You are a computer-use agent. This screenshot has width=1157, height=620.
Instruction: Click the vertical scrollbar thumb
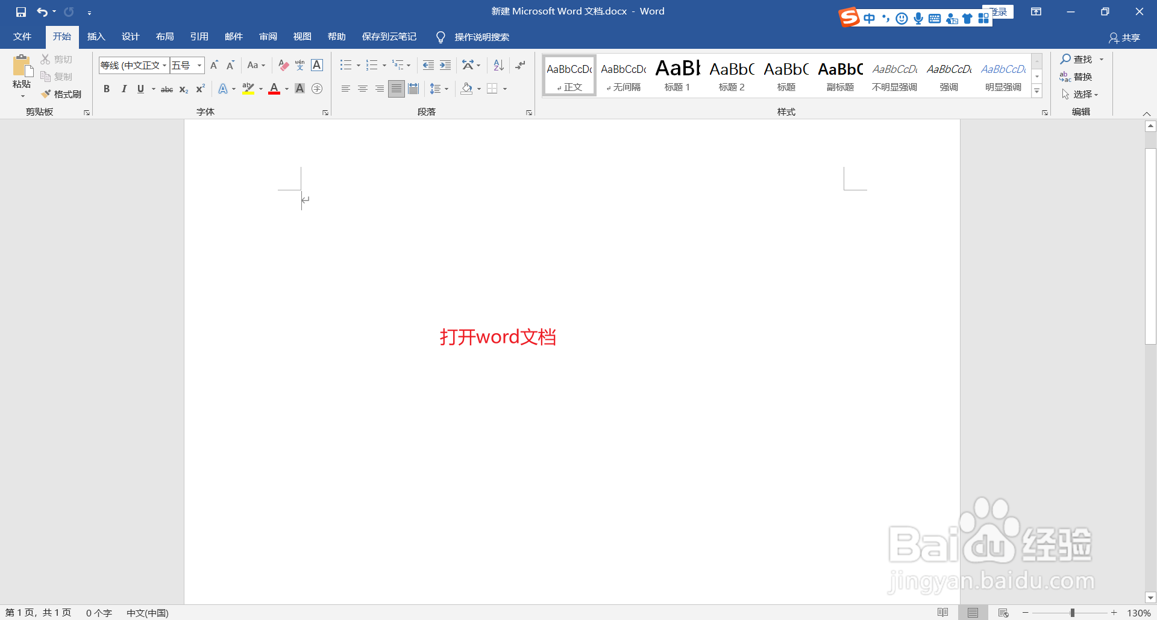(1150, 246)
